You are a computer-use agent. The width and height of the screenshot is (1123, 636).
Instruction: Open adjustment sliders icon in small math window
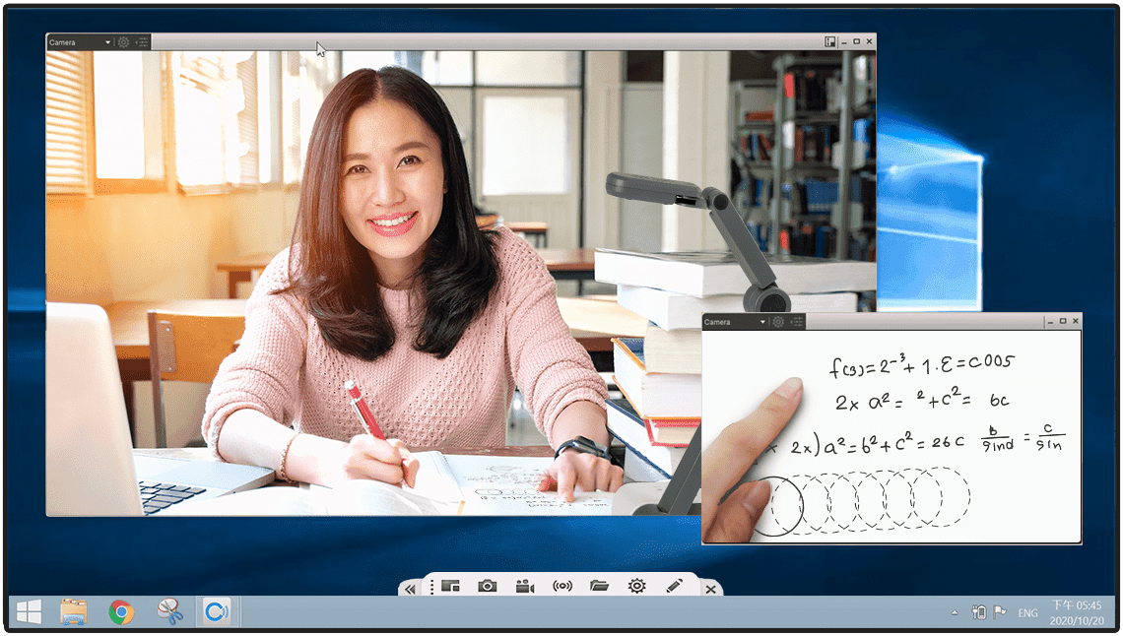pyautogui.click(x=796, y=322)
